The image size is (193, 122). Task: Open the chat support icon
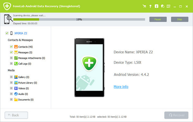162,6
